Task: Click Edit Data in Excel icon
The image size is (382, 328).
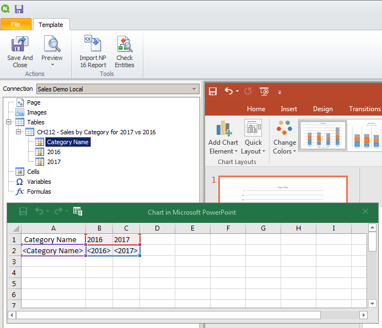Action: [78, 211]
